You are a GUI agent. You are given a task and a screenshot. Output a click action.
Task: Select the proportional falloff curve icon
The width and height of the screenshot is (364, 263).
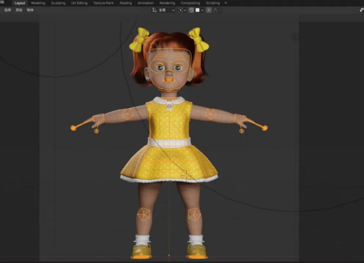(x=216, y=10)
